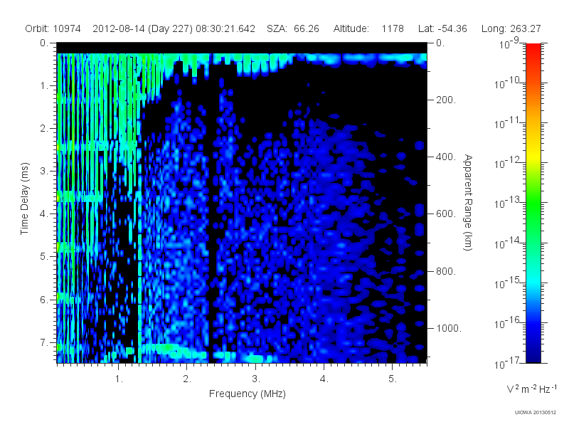Click the 'SZA: 66.26' text
This screenshot has height=427, width=569.
(293, 28)
